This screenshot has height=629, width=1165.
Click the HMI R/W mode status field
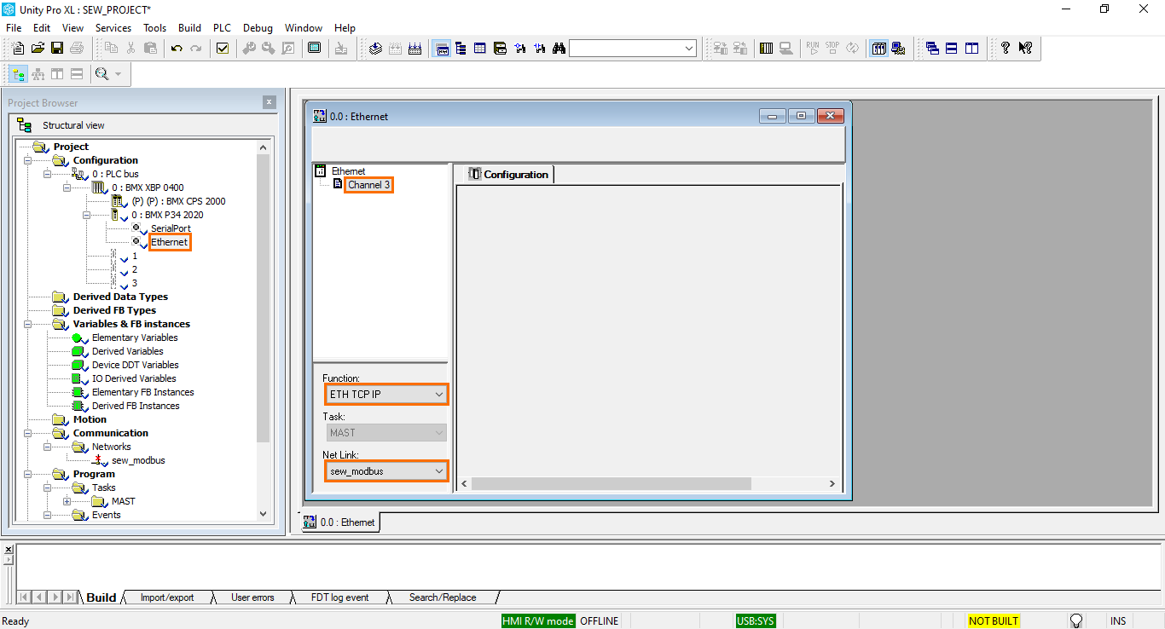click(538, 620)
